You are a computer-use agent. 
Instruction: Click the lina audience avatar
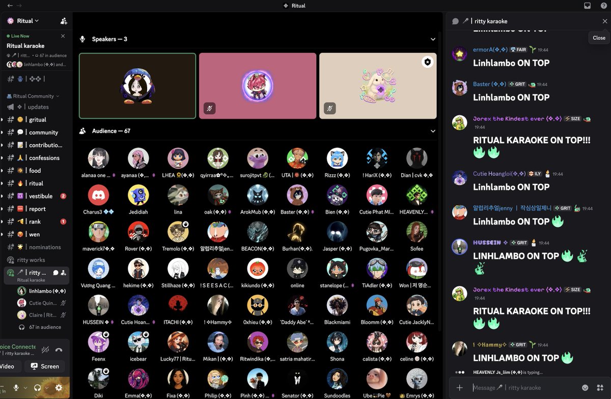tap(178, 195)
